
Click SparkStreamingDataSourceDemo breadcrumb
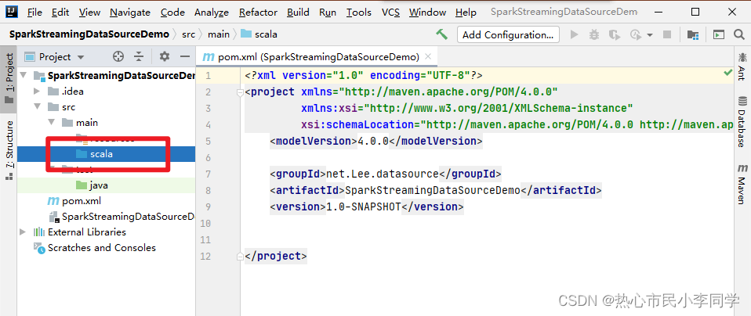[89, 34]
